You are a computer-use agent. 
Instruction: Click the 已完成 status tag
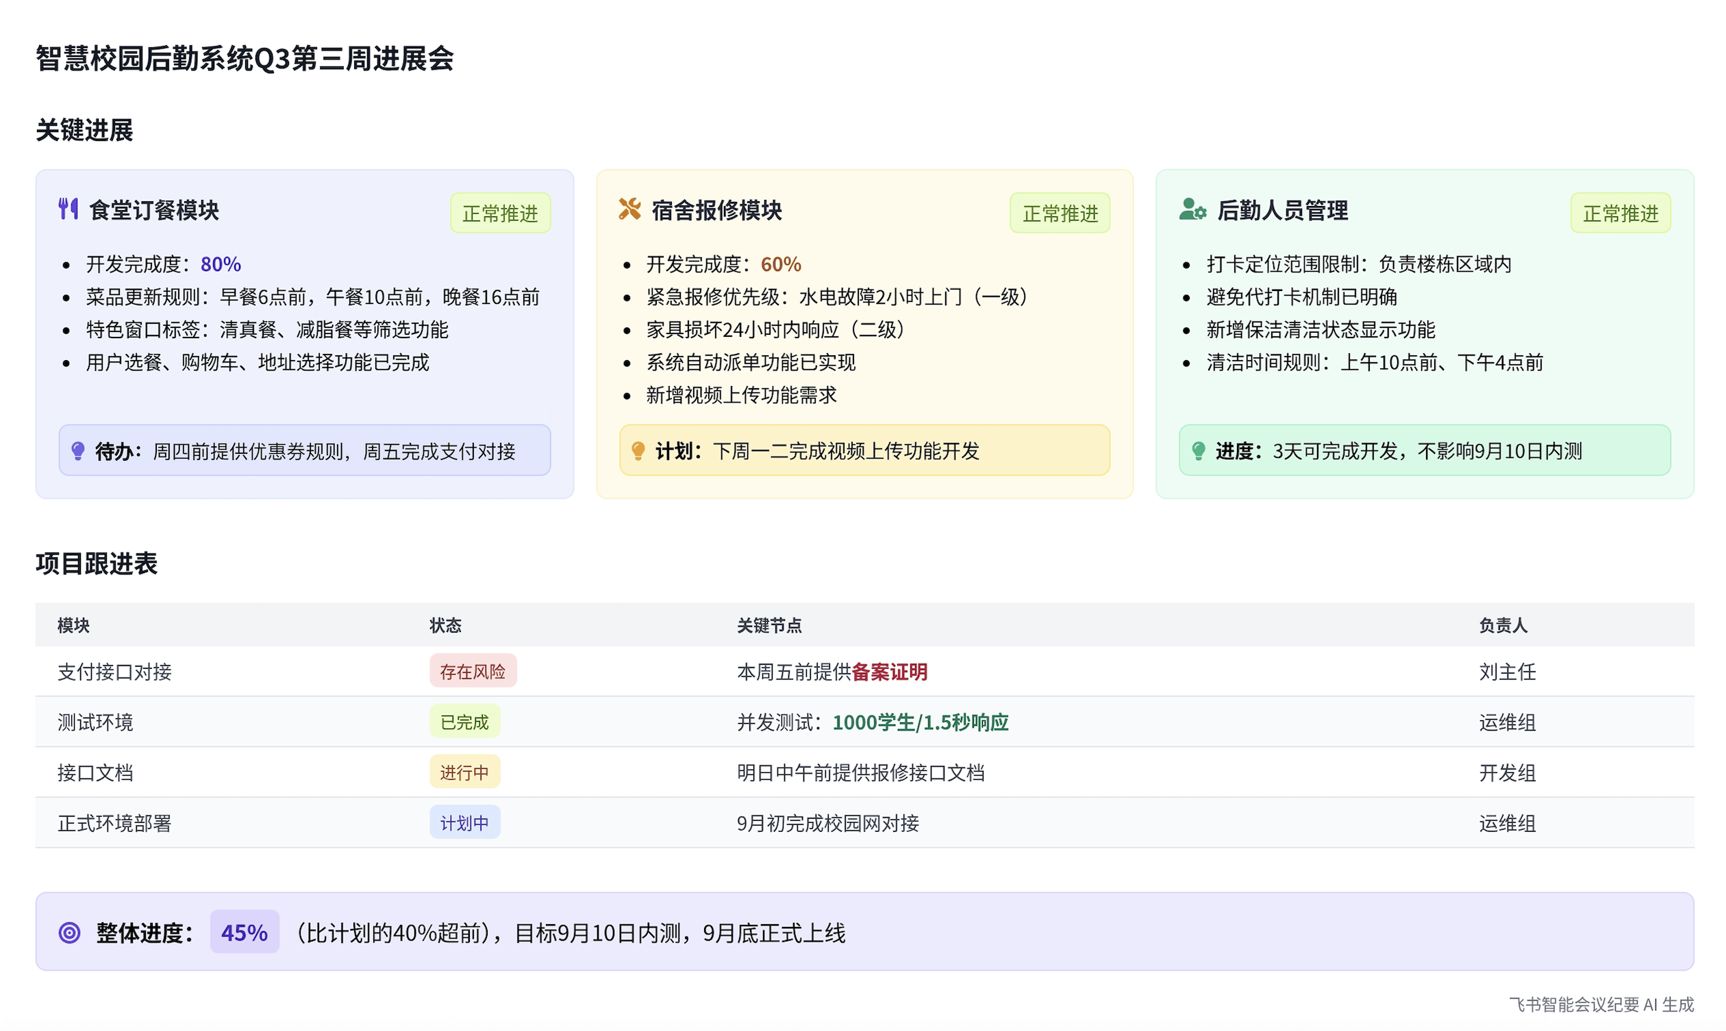coord(464,722)
